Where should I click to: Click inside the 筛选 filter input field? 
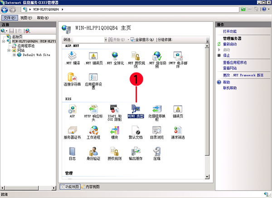88,40
